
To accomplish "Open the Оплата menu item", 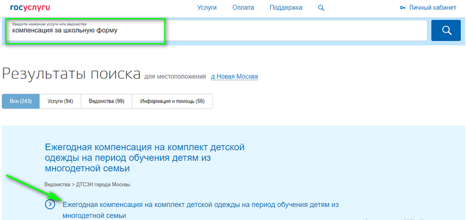I will pos(243,8).
